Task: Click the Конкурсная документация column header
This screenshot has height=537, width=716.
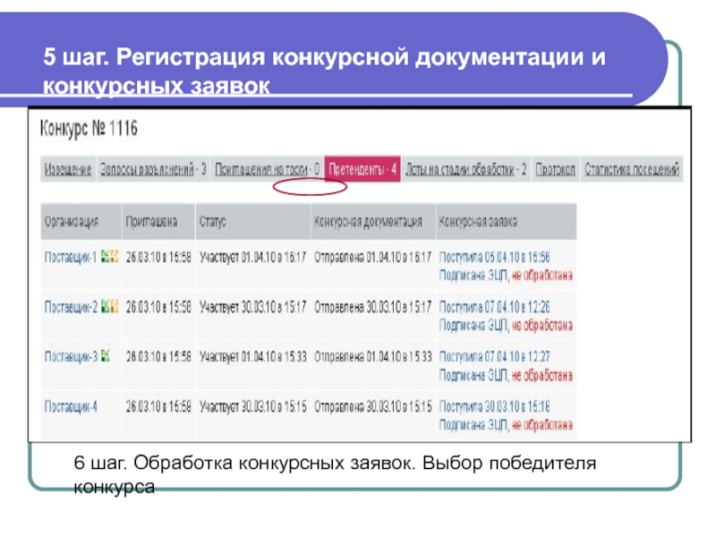Action: point(373,222)
